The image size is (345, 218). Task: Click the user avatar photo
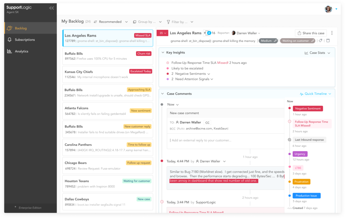328,9
